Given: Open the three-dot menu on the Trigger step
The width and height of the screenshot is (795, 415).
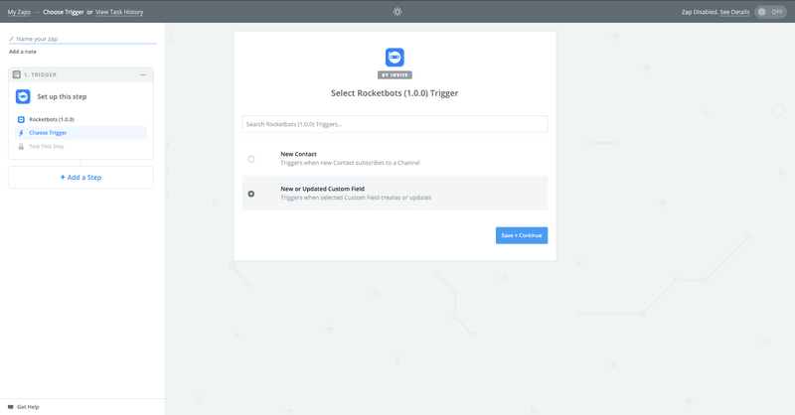Looking at the screenshot, I should pyautogui.click(x=143, y=74).
